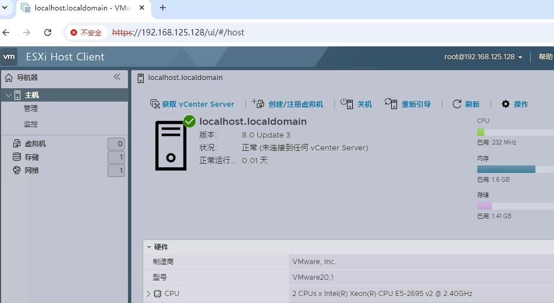
Task: Click the create/register VM icon
Action: [258, 103]
